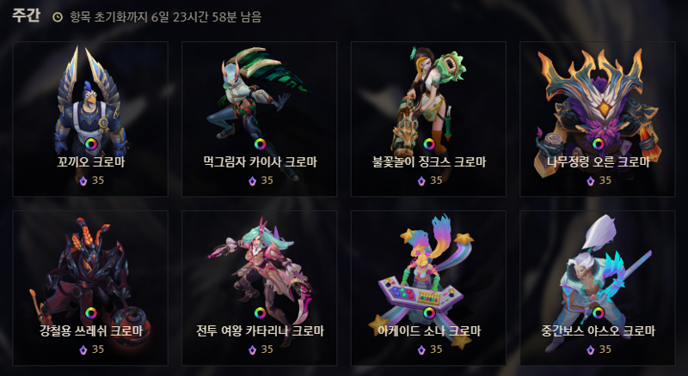Click chroma wheel icon on 불꽃놀이 징크스 크로마
Viewport: 688px width, 376px height.
pyautogui.click(x=429, y=144)
